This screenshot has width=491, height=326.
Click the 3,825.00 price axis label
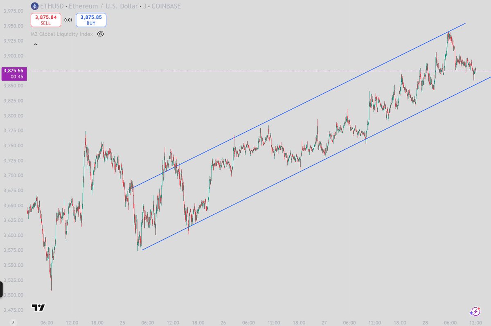13,101
